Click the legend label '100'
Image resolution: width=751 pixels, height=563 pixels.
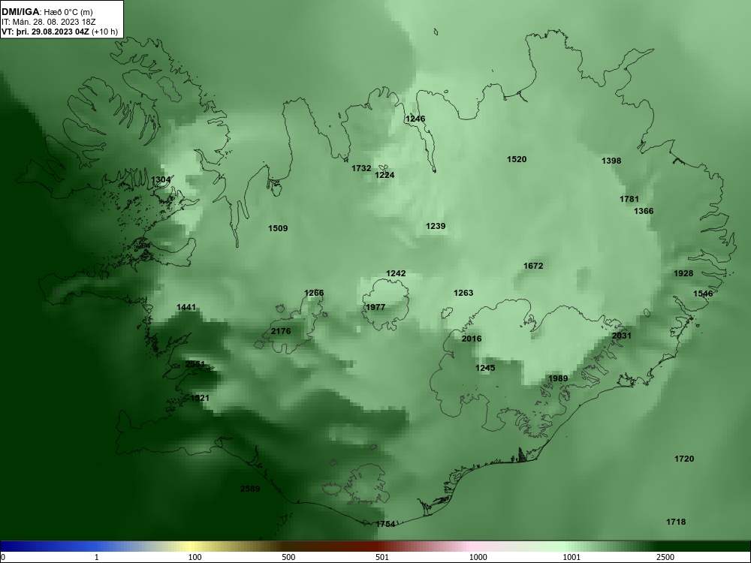point(195,557)
